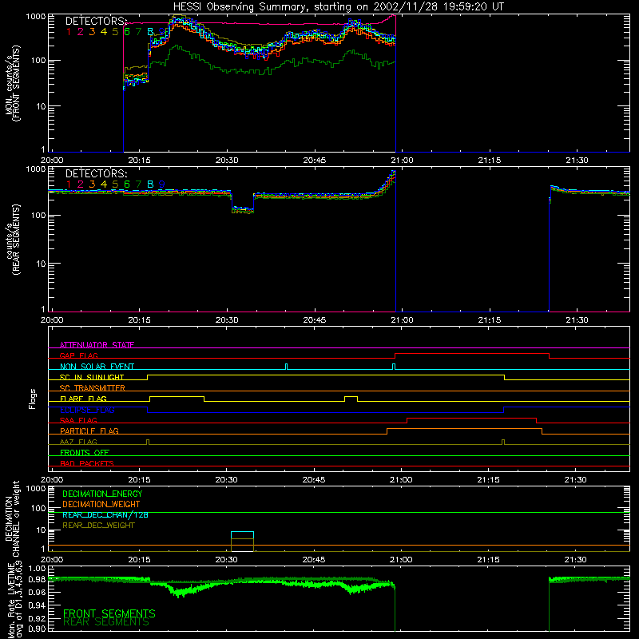Click detector 7 in front segments legend
The height and width of the screenshot is (639, 639).
(138, 32)
